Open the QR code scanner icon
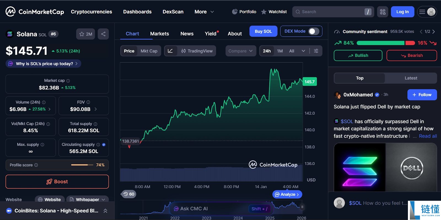The width and height of the screenshot is (441, 220). click(x=383, y=12)
